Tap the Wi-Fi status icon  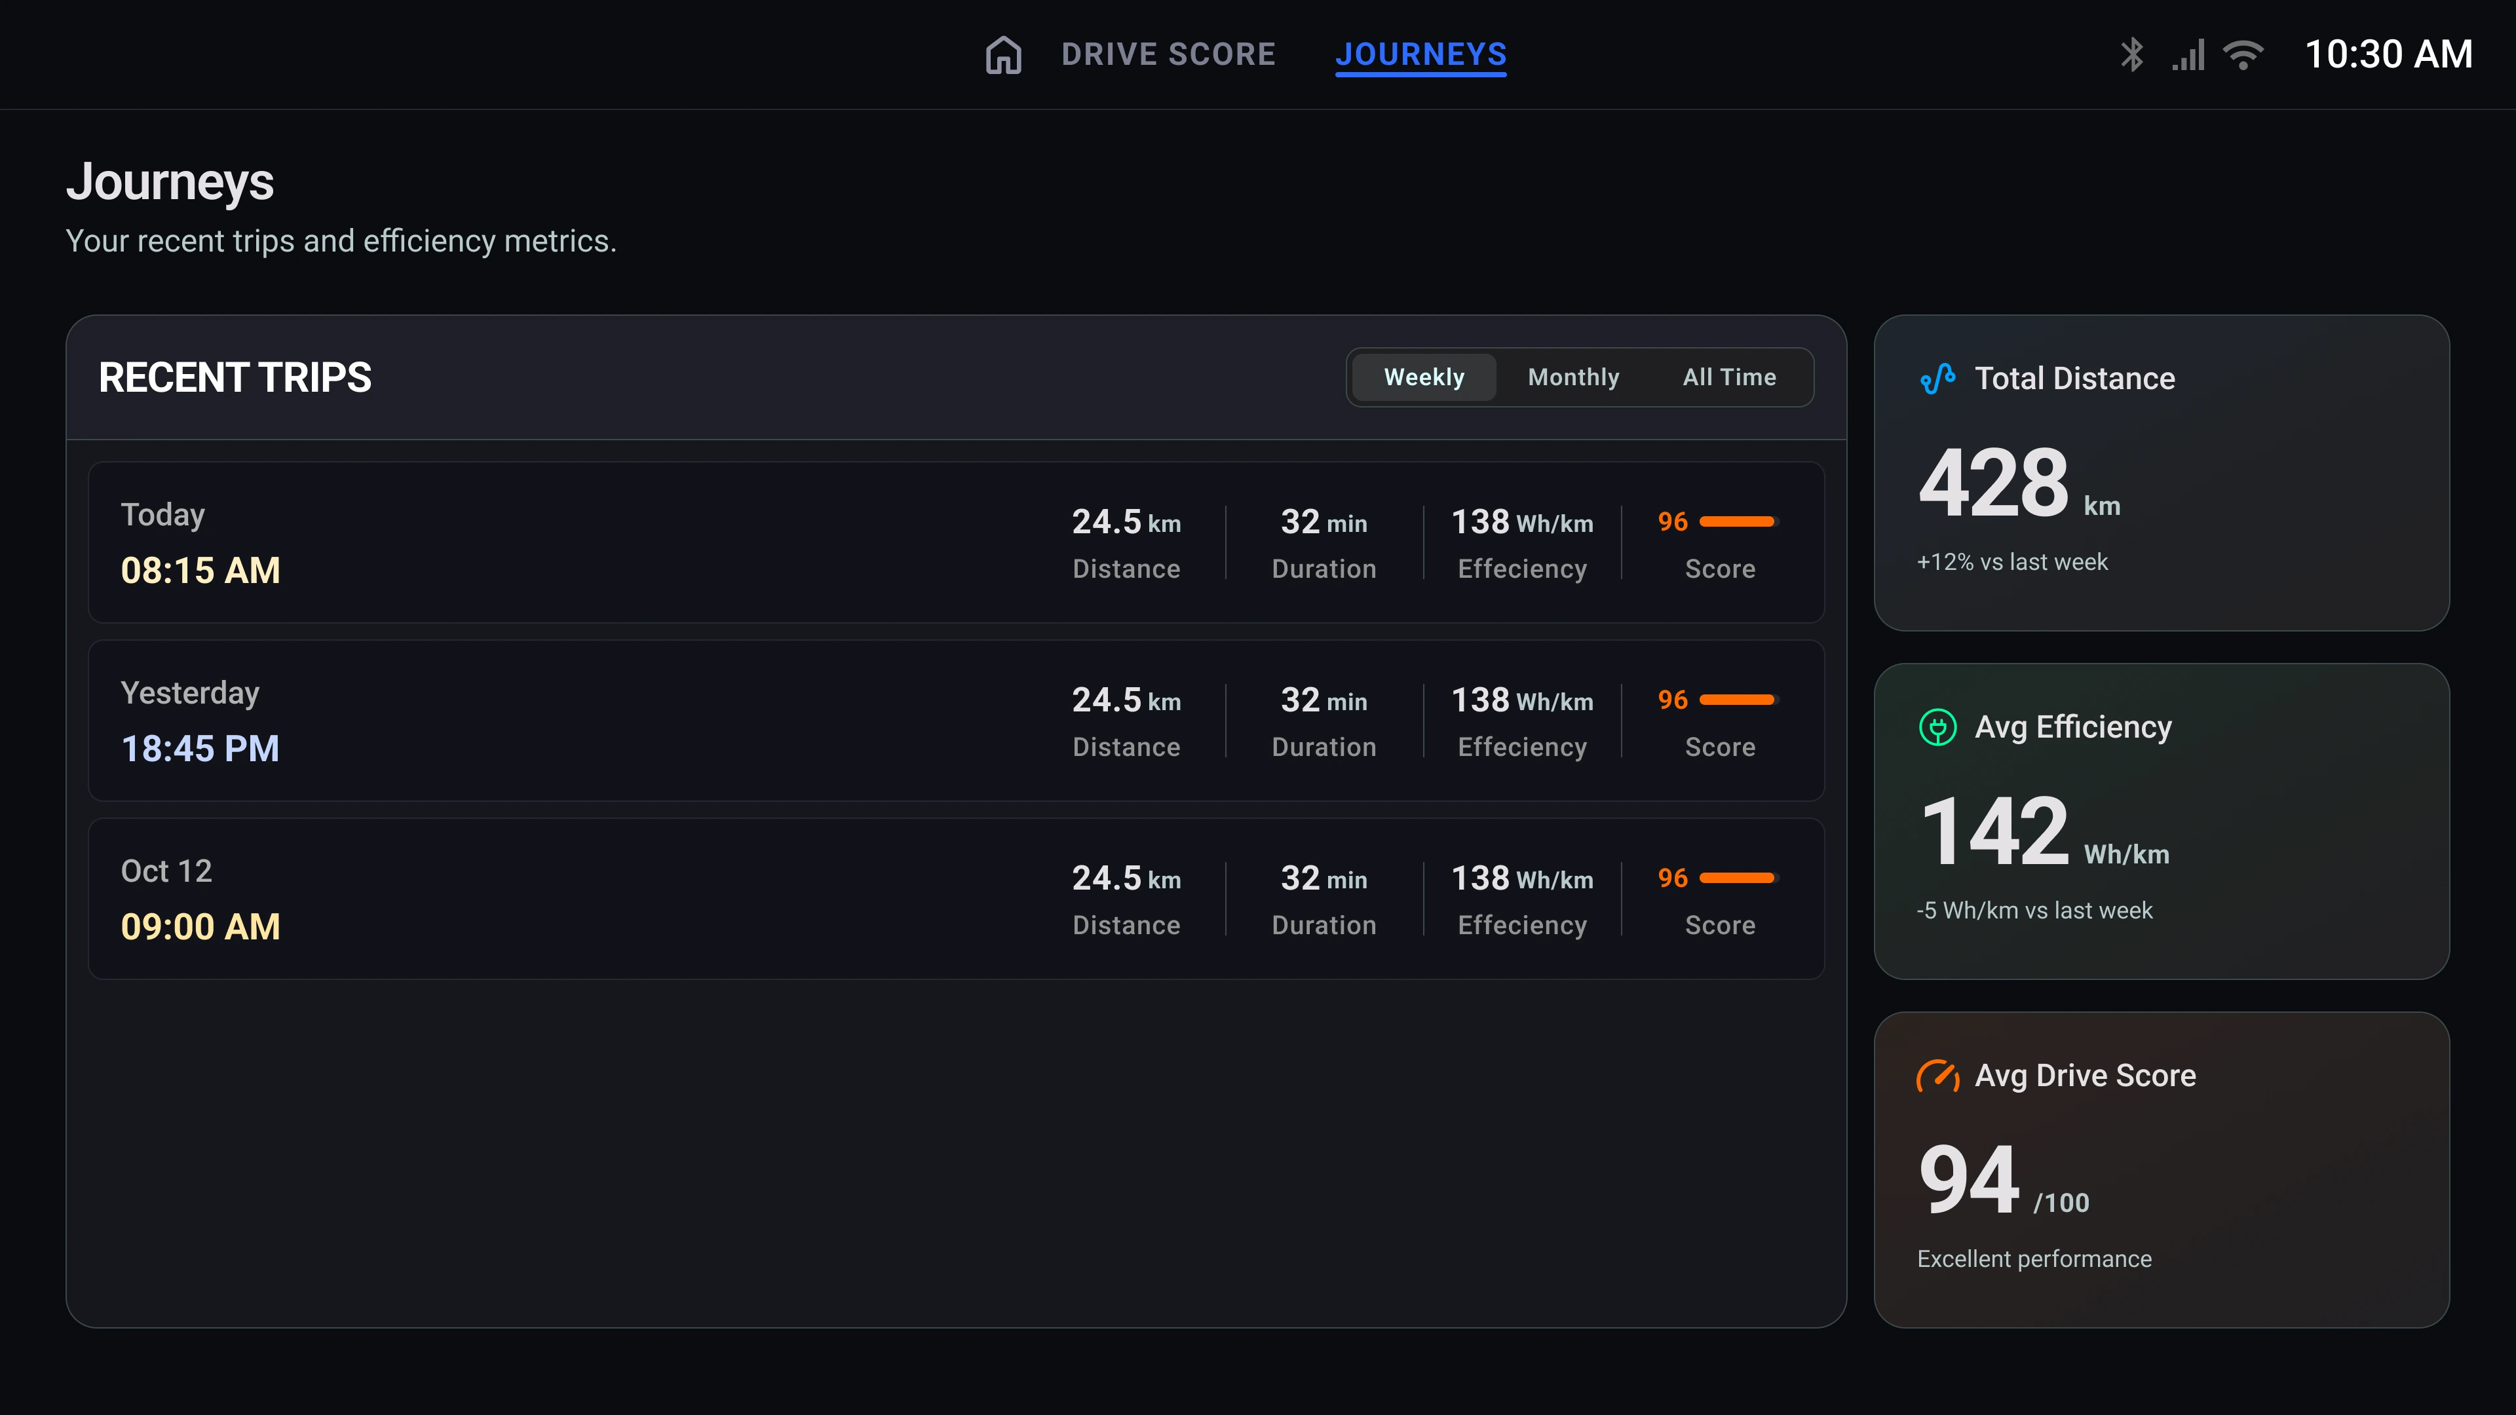coord(2243,54)
